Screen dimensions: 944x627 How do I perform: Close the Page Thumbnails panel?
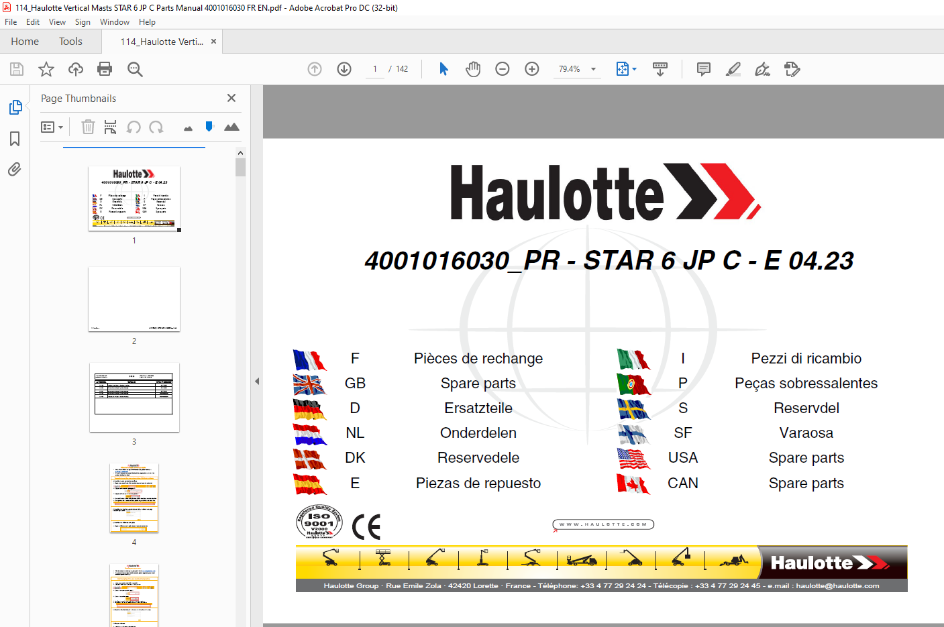tap(231, 98)
